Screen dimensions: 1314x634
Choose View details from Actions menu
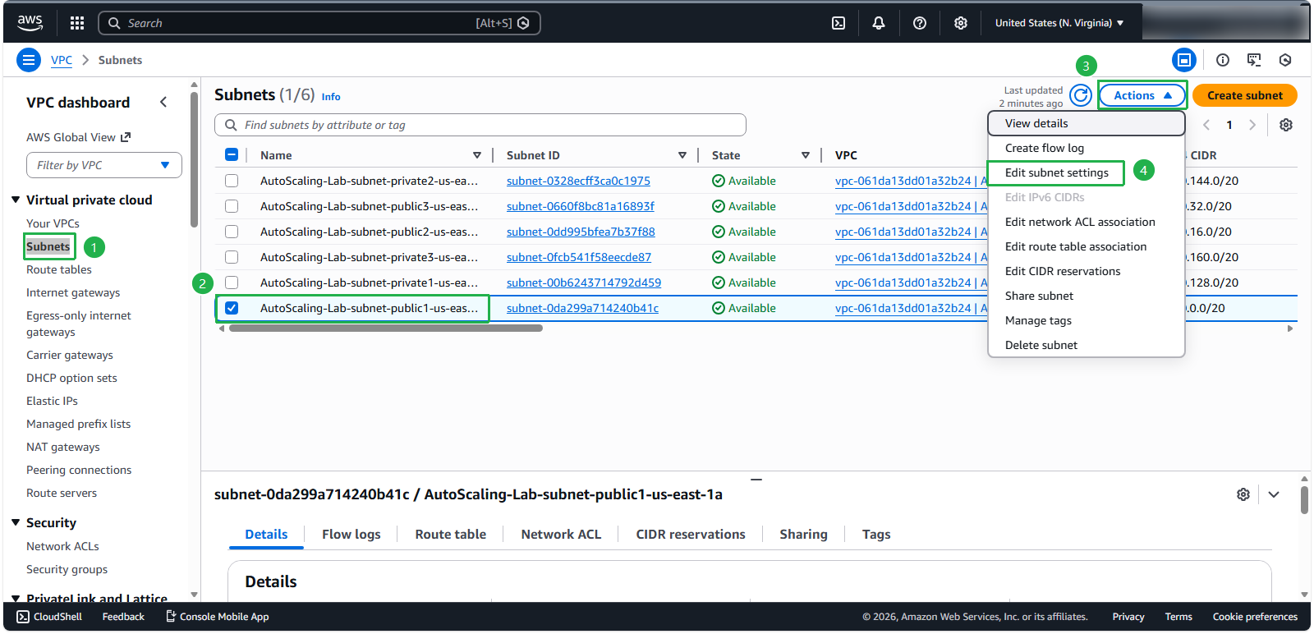1086,123
